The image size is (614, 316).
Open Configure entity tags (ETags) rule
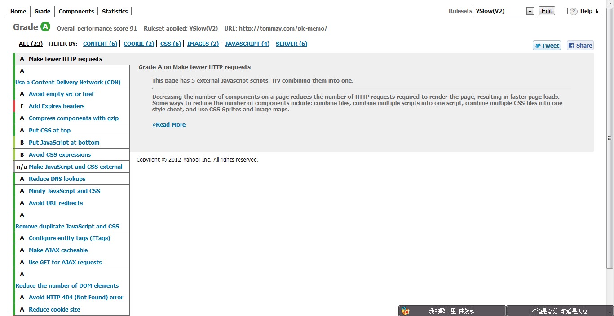[x=72, y=238]
